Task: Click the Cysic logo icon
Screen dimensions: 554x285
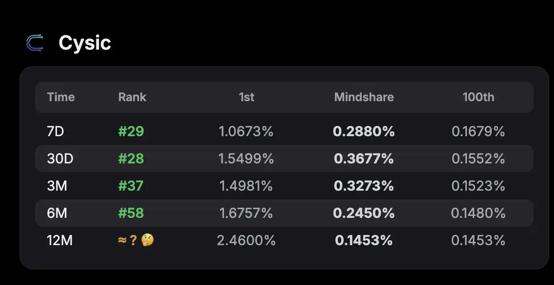Action: coord(35,43)
